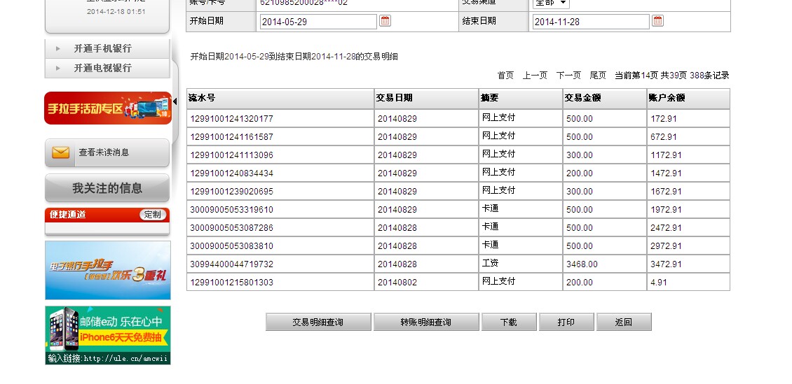Viewport: 792px width, 384px height.
Task: Expand arrow beside 开通电视银行
Action: coord(58,68)
